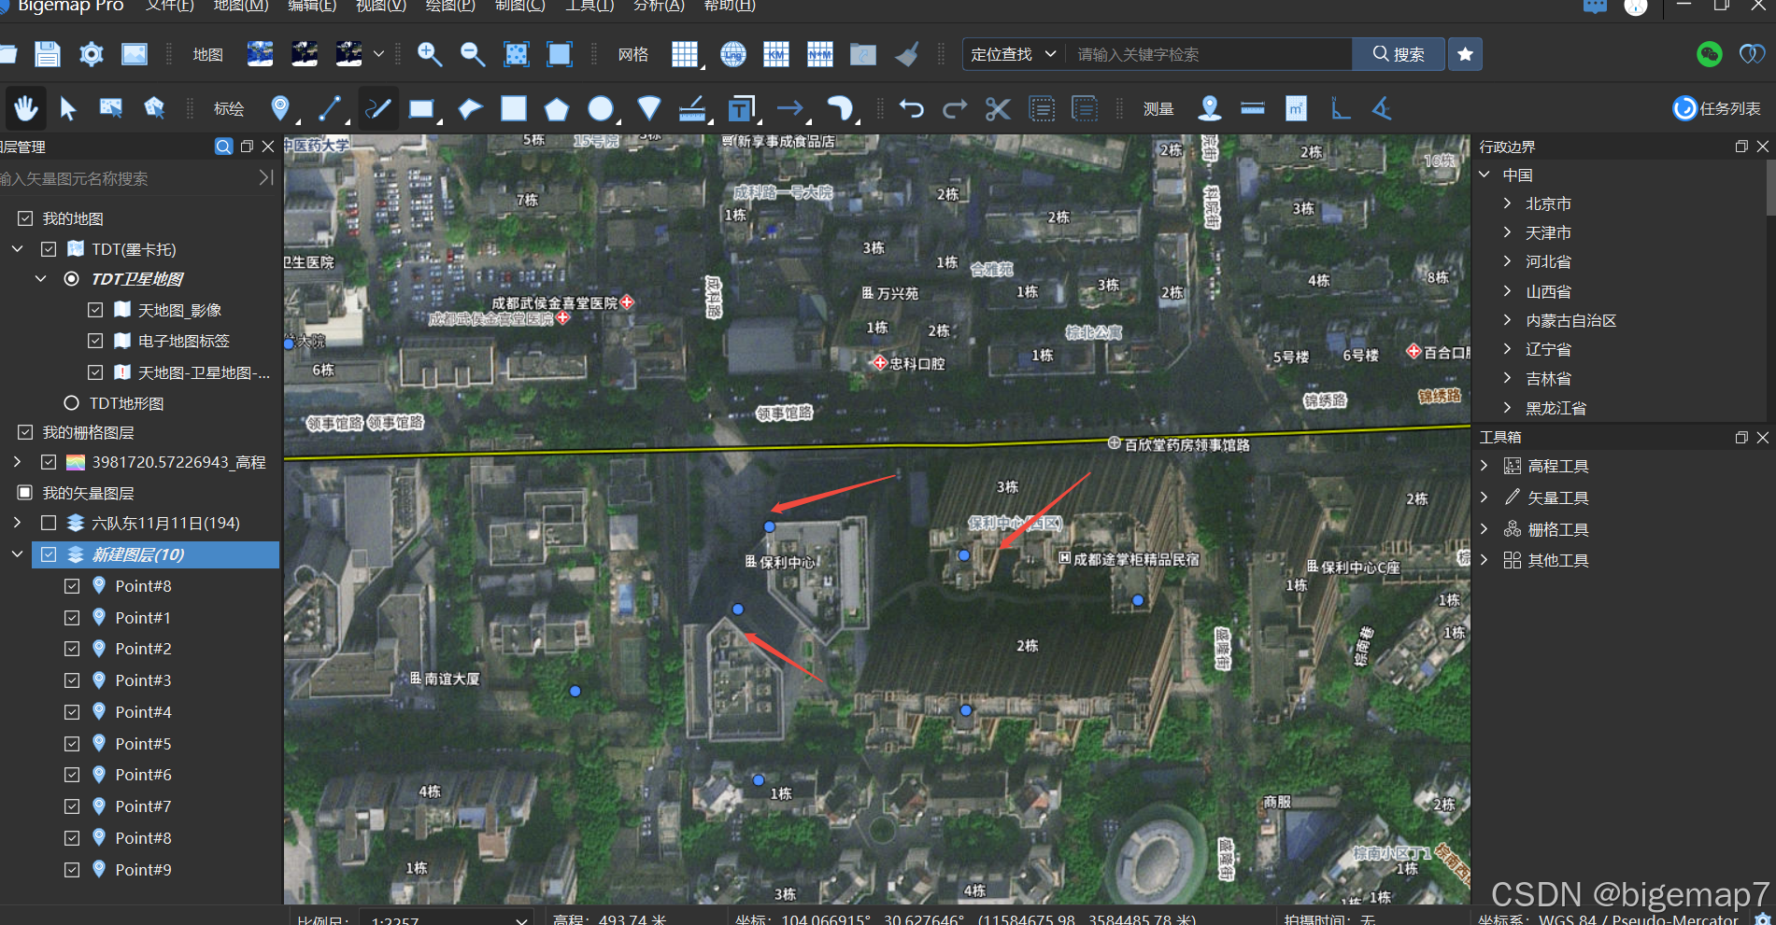Open 编辑(E) menu
This screenshot has width=1776, height=925.
(312, 6)
